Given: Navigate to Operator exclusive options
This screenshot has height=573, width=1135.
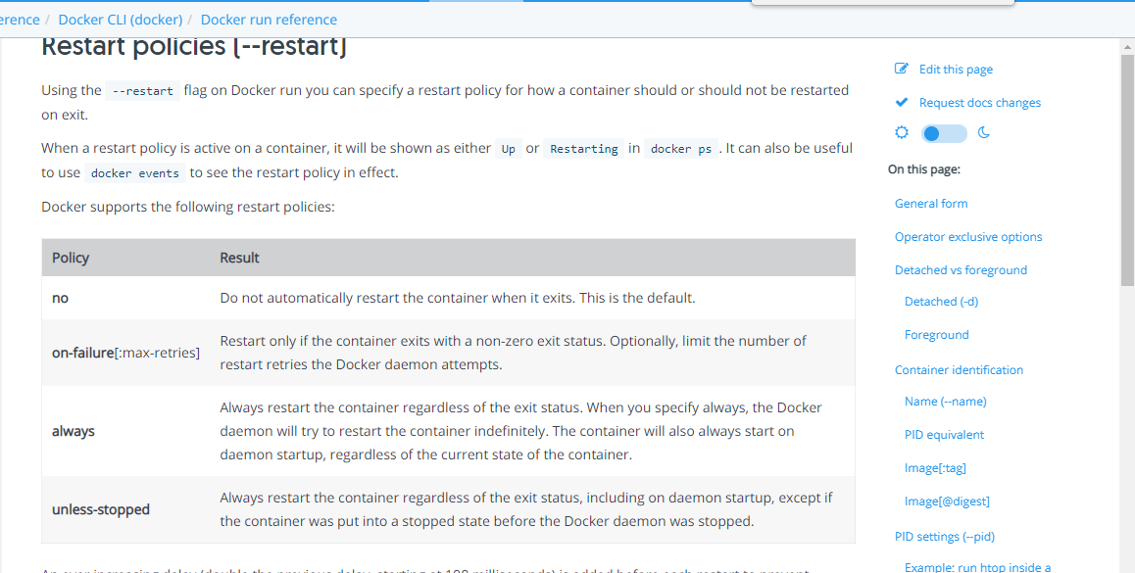Looking at the screenshot, I should pyautogui.click(x=968, y=237).
